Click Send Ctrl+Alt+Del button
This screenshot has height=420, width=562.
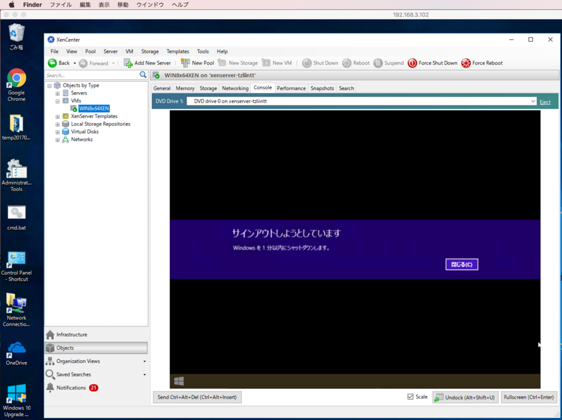click(197, 397)
